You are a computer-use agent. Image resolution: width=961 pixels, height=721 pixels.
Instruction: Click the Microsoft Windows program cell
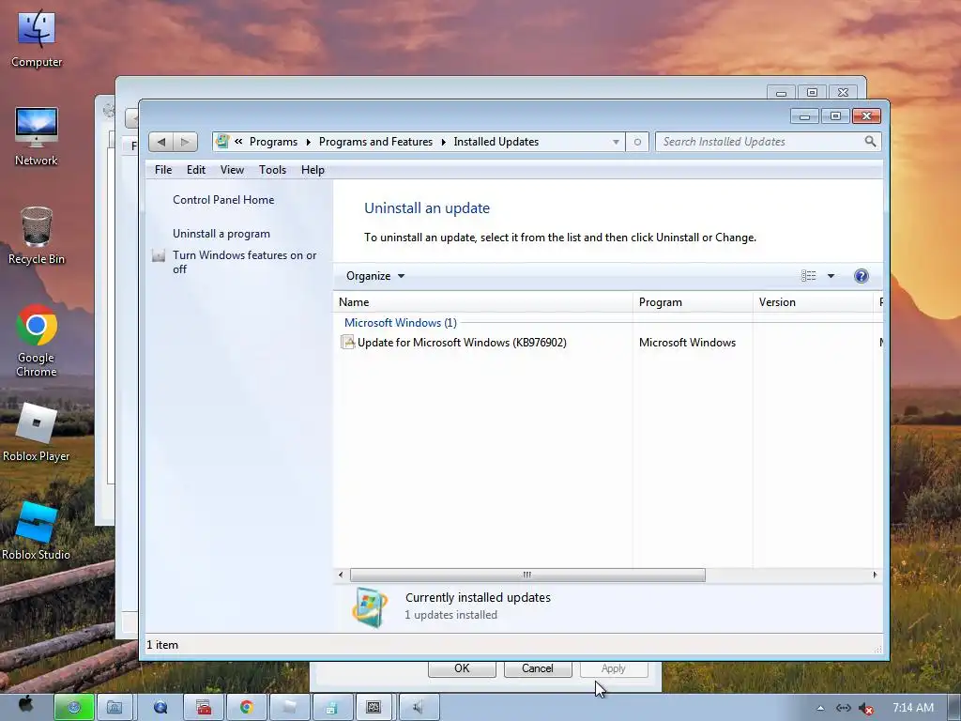[687, 343]
